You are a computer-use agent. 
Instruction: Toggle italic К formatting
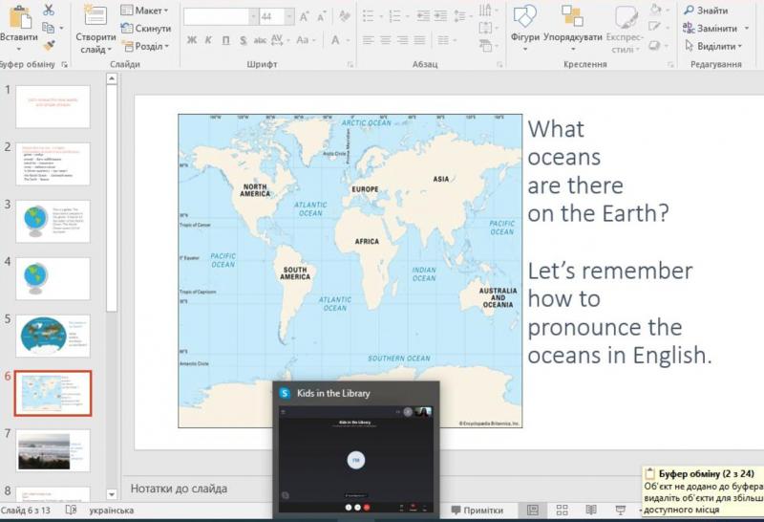[208, 40]
